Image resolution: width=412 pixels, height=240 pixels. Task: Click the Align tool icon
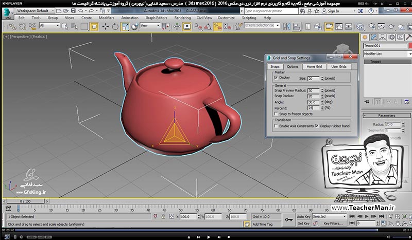297,27
